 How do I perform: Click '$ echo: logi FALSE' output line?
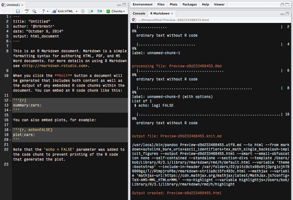point(154,105)
